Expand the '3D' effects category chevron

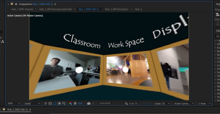click(215, 44)
